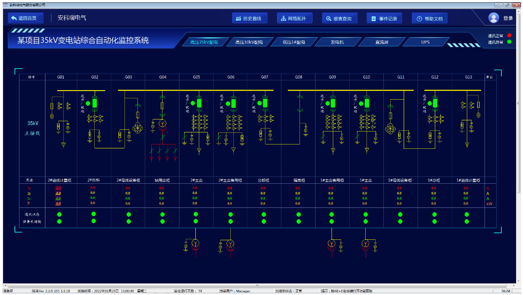Open 事件记录 event log
The width and height of the screenshot is (523, 295).
click(x=385, y=19)
